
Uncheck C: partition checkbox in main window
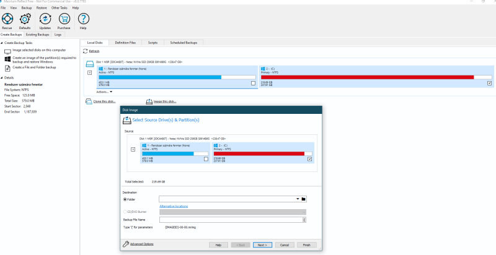pos(490,84)
